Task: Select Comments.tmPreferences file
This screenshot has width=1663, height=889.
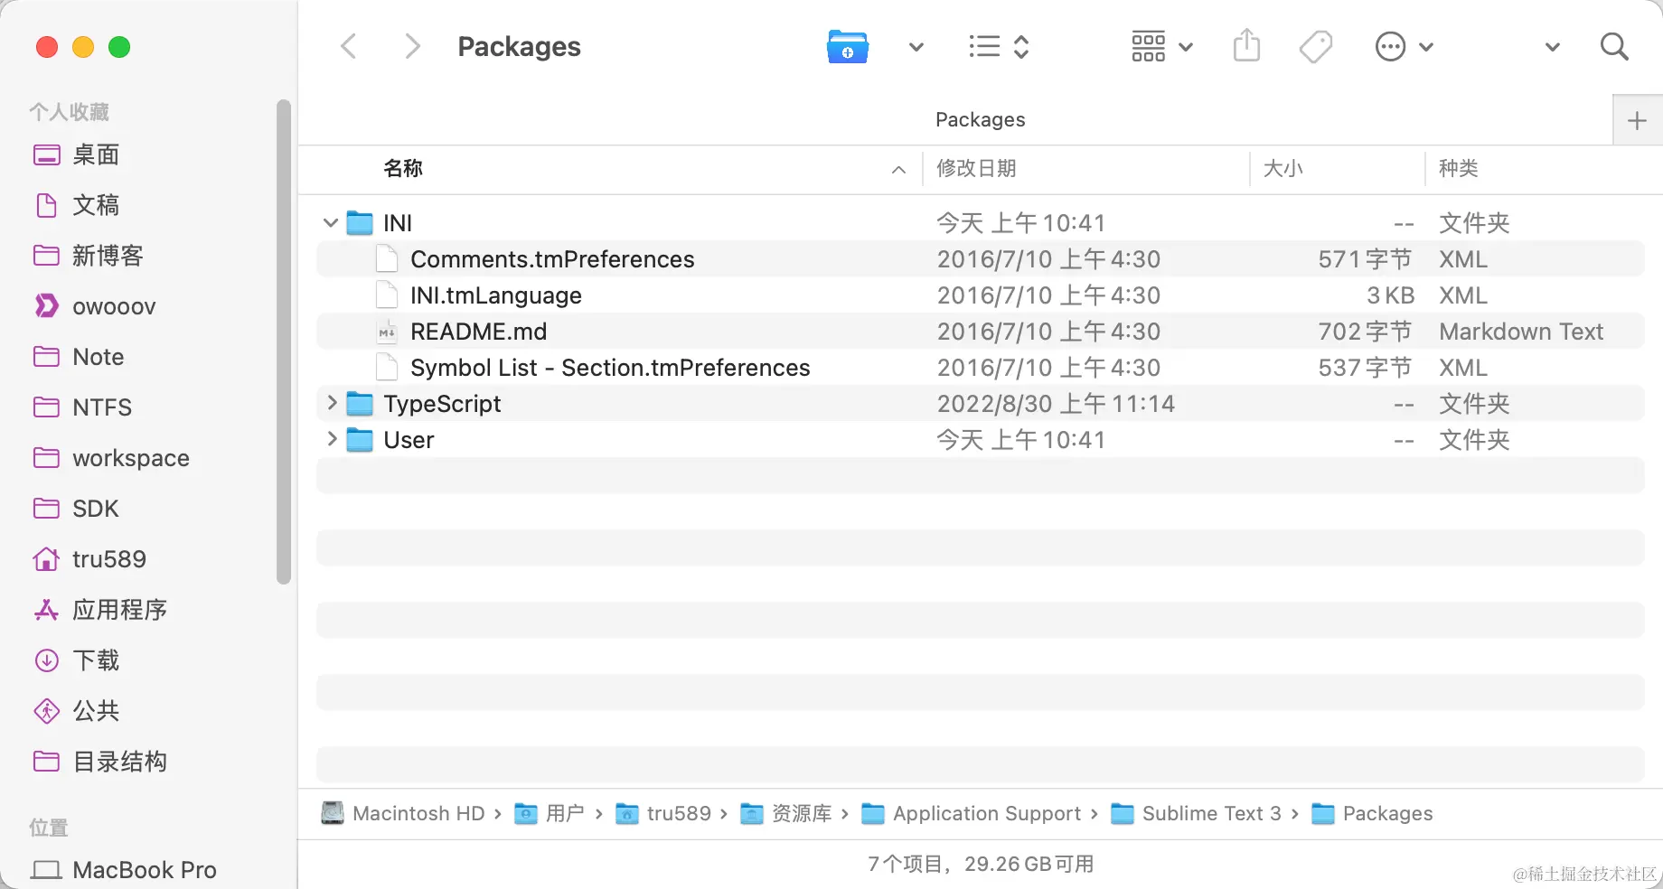Action: pyautogui.click(x=981, y=259)
